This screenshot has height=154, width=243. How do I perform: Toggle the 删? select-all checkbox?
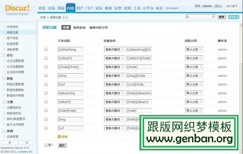point(46,145)
